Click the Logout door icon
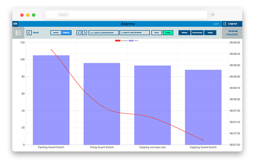Viewport: 255px width, 168px height. (225, 24)
